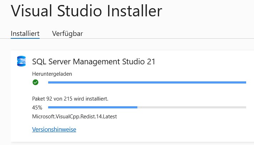The image size is (254, 145).
Task: Click the word 'Visual' in the main heading
Action: (x=31, y=11)
